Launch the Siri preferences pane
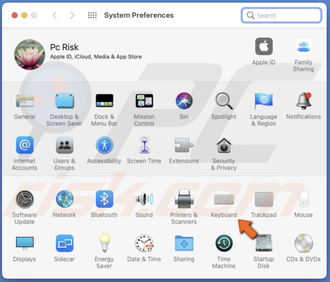This screenshot has height=282, width=330. [184, 102]
